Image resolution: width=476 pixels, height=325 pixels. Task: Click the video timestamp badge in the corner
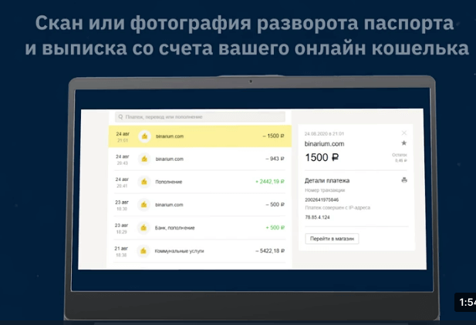[465, 303]
